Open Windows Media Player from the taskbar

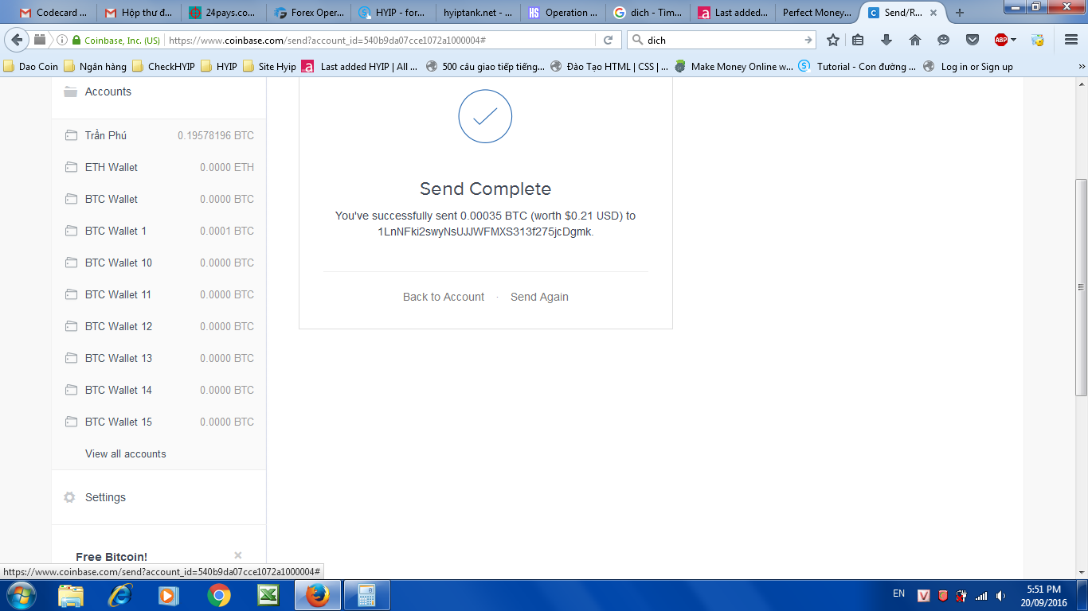coord(168,595)
